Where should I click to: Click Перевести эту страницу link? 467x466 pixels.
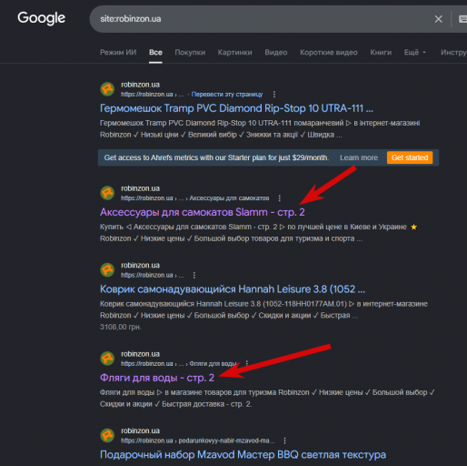(227, 95)
